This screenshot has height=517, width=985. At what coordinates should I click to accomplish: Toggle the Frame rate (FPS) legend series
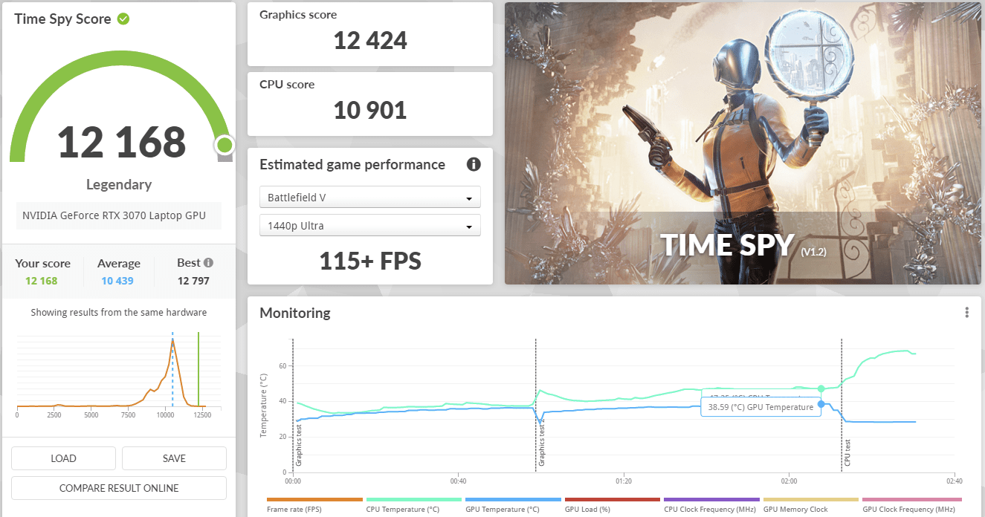tap(314, 505)
